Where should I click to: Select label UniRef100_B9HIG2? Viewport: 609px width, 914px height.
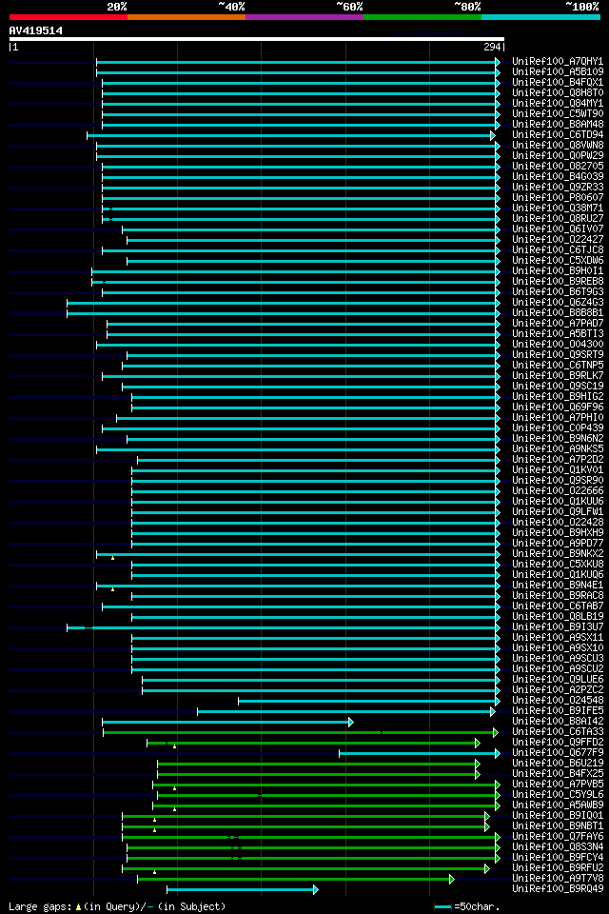click(558, 397)
